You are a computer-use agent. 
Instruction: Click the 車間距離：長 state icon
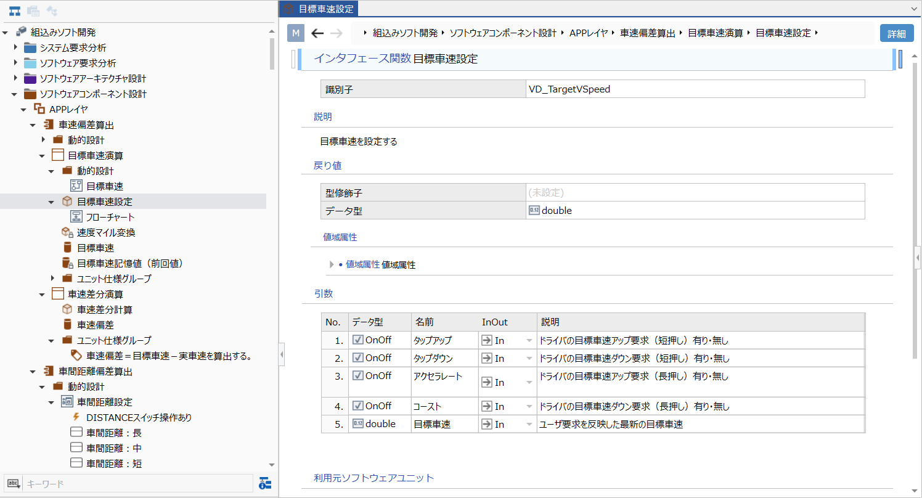[x=76, y=433]
